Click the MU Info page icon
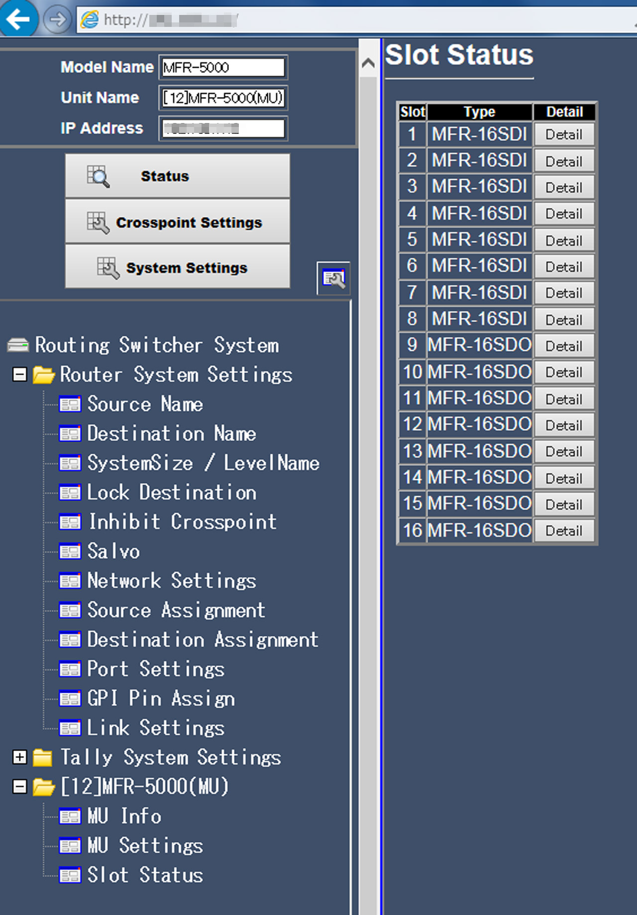This screenshot has height=915, width=637. pos(70,816)
